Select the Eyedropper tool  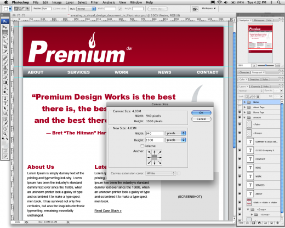click(5, 124)
